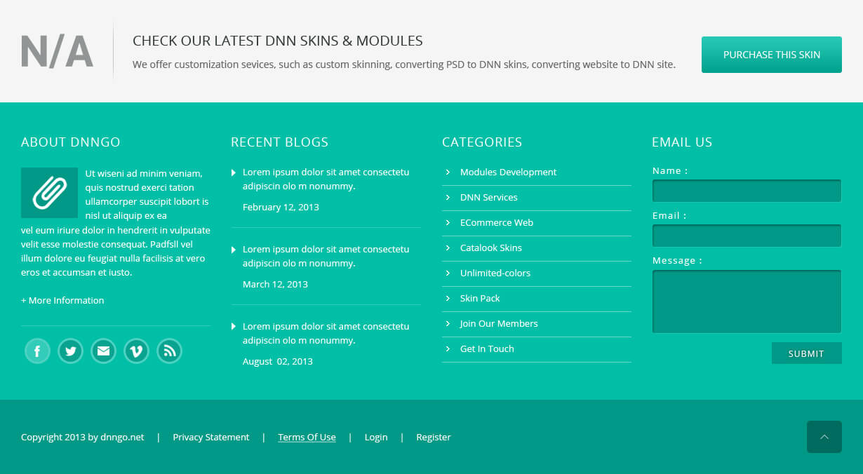Viewport: 863px width, 474px height.
Task: Click the 'August 02, 2013' date text
Action: pos(278,361)
